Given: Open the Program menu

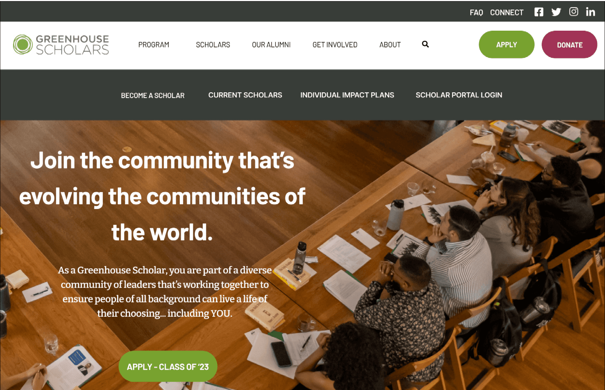Looking at the screenshot, I should 154,45.
